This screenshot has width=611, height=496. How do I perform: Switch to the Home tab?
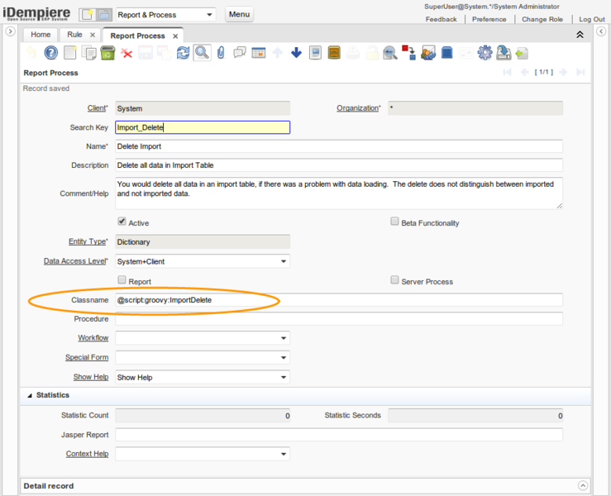tap(41, 35)
